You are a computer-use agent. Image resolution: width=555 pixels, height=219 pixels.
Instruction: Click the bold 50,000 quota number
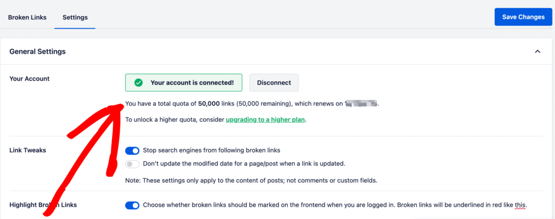[x=209, y=103]
